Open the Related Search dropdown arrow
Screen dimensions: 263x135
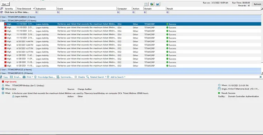(x=105, y=77)
